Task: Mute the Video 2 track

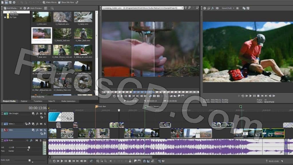Action: point(41,124)
